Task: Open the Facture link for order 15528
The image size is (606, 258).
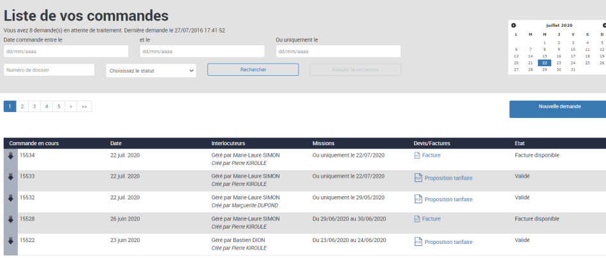Action: [x=431, y=219]
